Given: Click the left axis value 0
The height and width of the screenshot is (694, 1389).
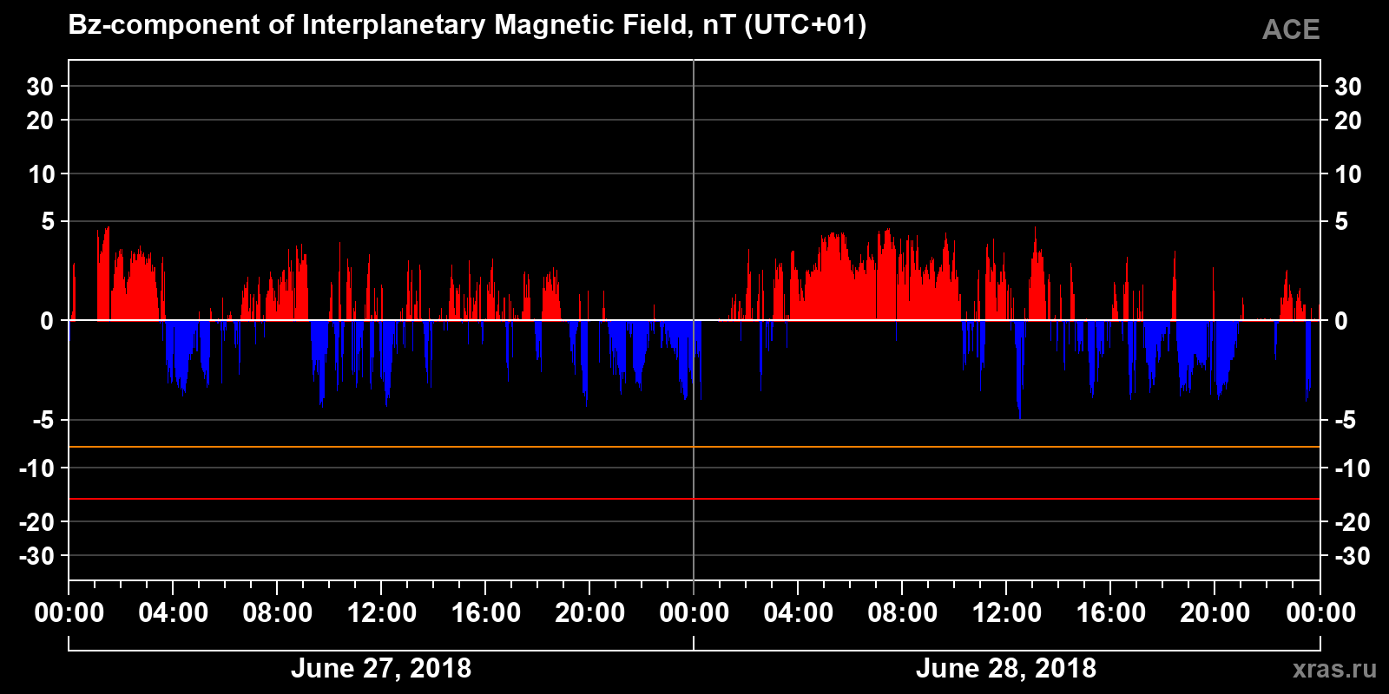Looking at the screenshot, I should coord(48,321).
